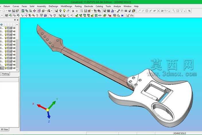Click the chart with checkmark analysis icon
This screenshot has width=202, height=135.
pos(128,16)
